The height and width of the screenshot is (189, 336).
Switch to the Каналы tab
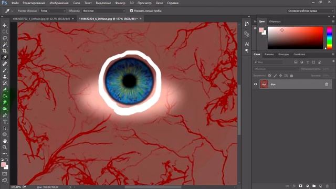coord(269,55)
